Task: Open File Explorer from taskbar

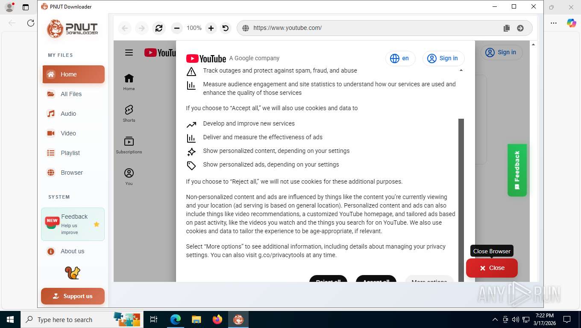Action: (196, 319)
